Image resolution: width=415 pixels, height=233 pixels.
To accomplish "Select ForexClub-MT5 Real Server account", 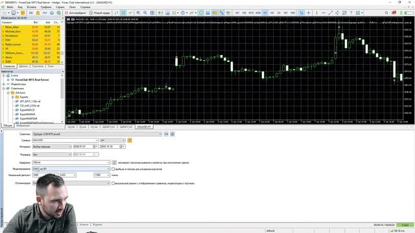I will pyautogui.click(x=32, y=80).
